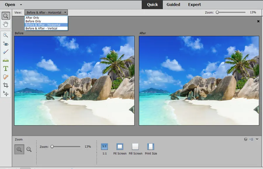Click the Fit Screen button

120,147
